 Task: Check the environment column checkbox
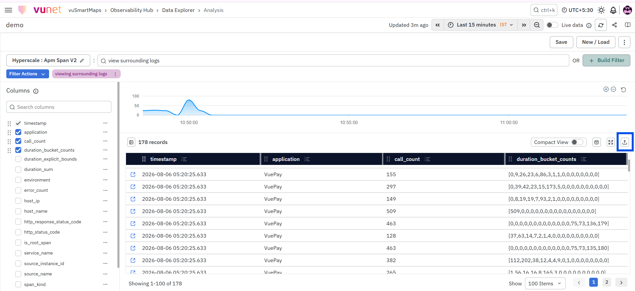18,180
